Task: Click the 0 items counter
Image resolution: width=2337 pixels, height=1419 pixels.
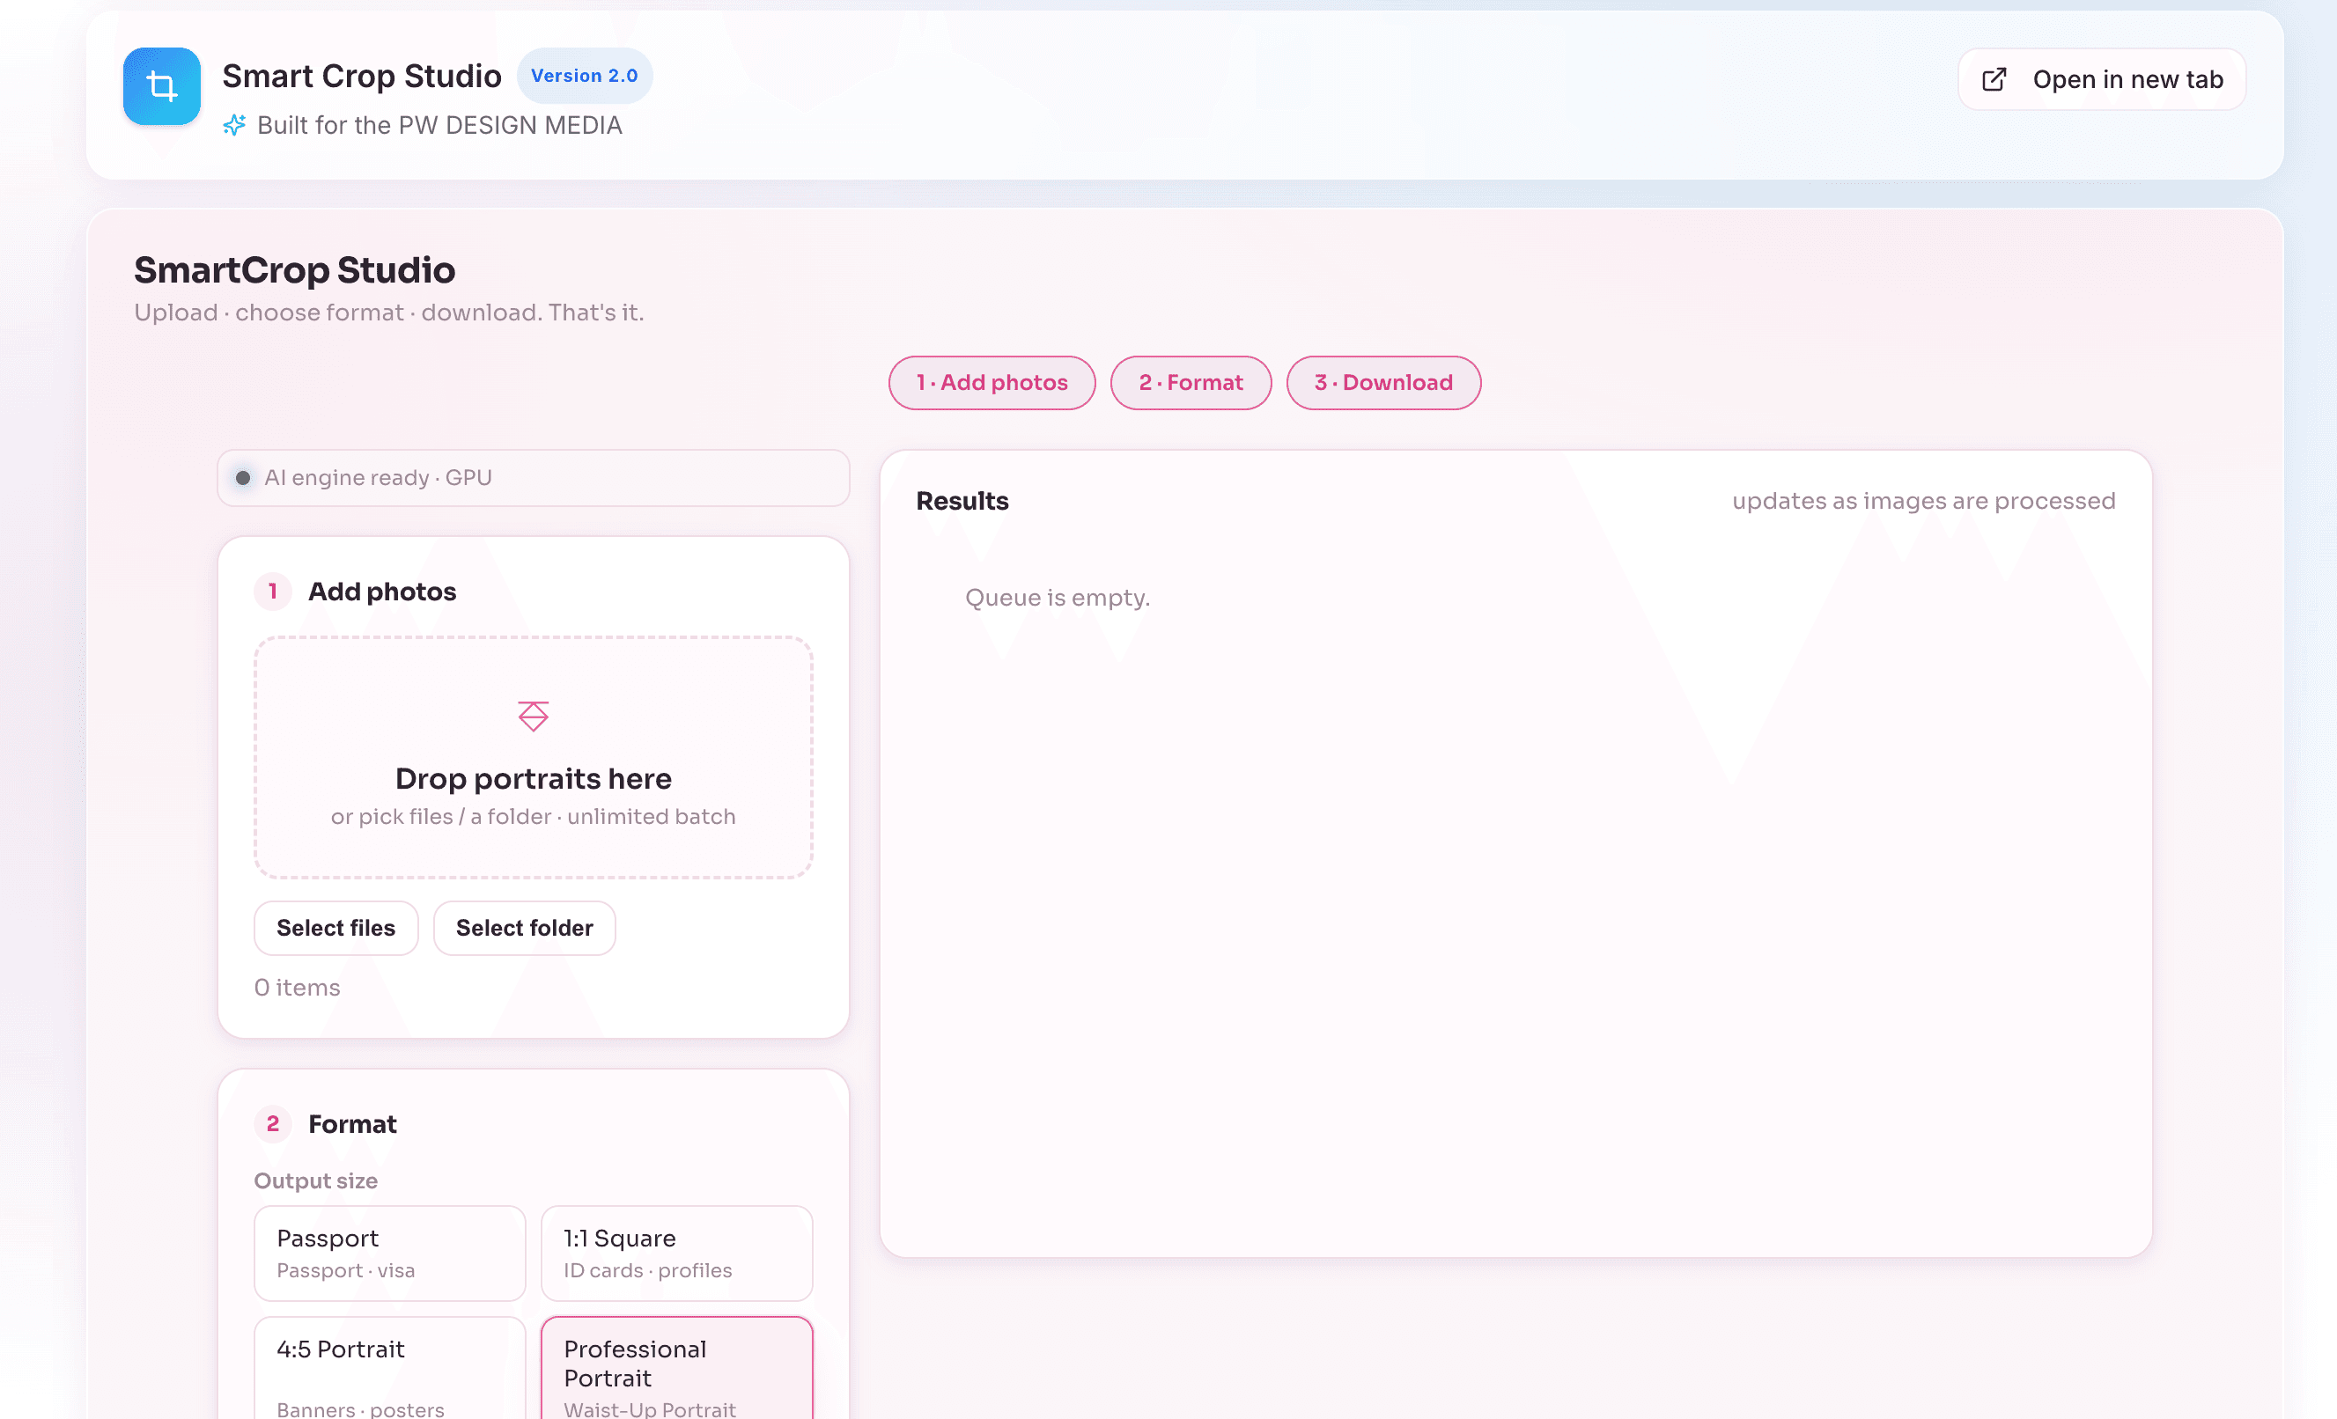Action: [297, 988]
